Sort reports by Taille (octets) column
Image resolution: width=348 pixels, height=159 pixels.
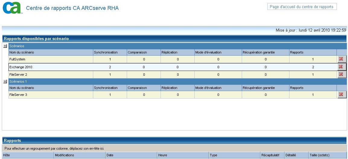pyautogui.click(x=327, y=155)
